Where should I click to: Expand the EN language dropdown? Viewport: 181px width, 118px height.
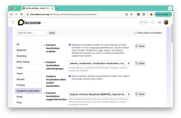tap(144, 22)
